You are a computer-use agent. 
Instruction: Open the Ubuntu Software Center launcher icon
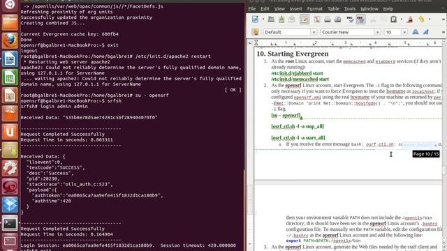[x=10, y=114]
